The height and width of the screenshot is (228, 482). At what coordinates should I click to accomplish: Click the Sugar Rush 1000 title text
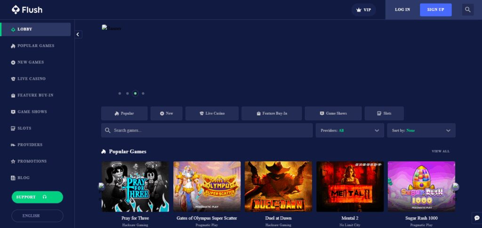tap(421, 218)
